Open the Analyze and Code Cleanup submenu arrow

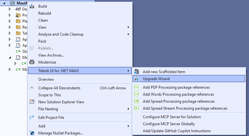click(128, 34)
